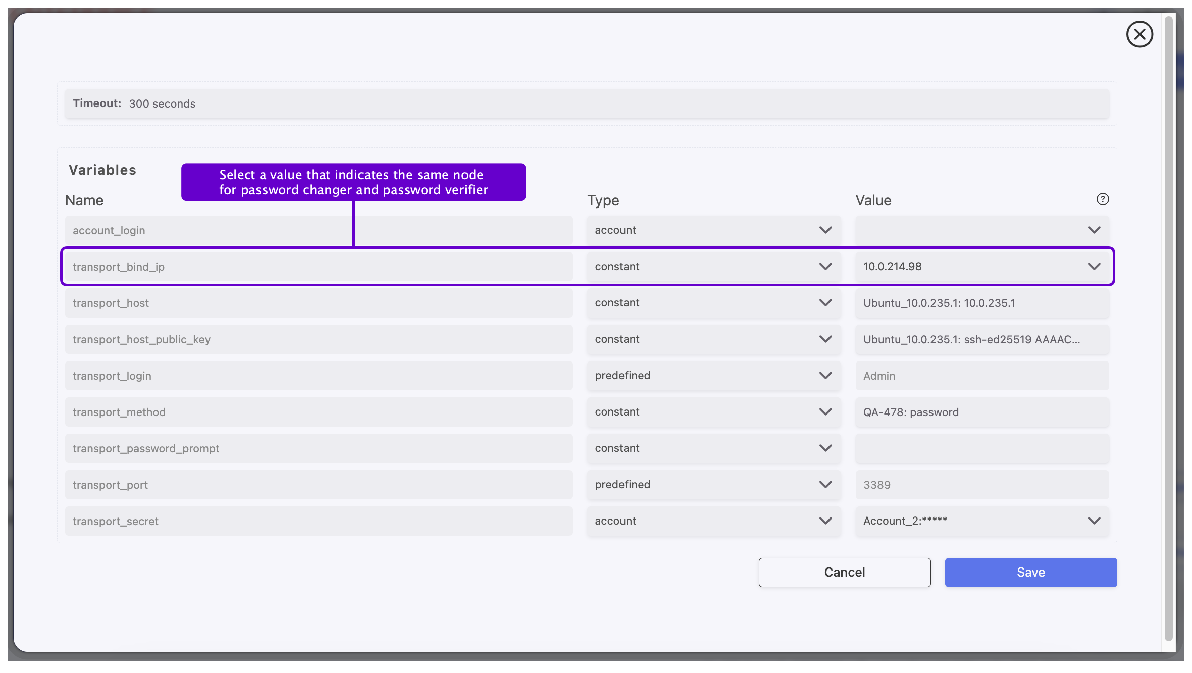1192x673 pixels.
Task: Expand the 10.0.214.98 value dropdown
Action: 982,267
